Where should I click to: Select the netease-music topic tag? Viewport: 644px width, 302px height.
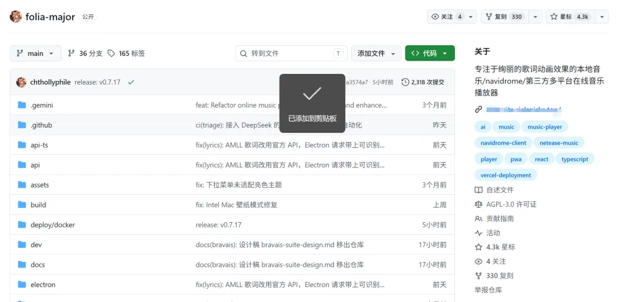tap(559, 143)
